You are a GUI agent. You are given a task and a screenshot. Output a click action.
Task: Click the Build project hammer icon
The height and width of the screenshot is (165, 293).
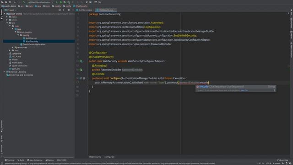(24, 2)
